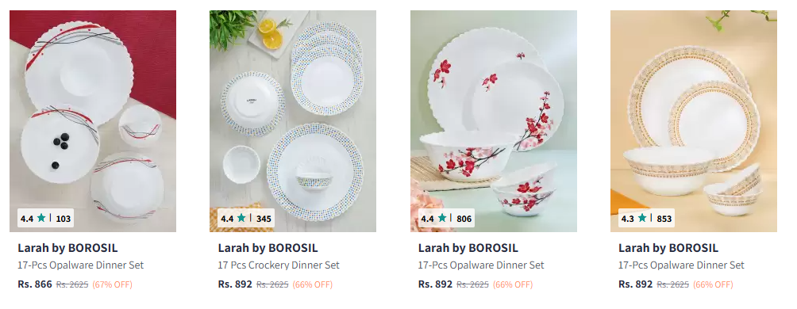Click the (66% OFF) label under the golden set
This screenshot has height=309, width=797.
(x=713, y=284)
